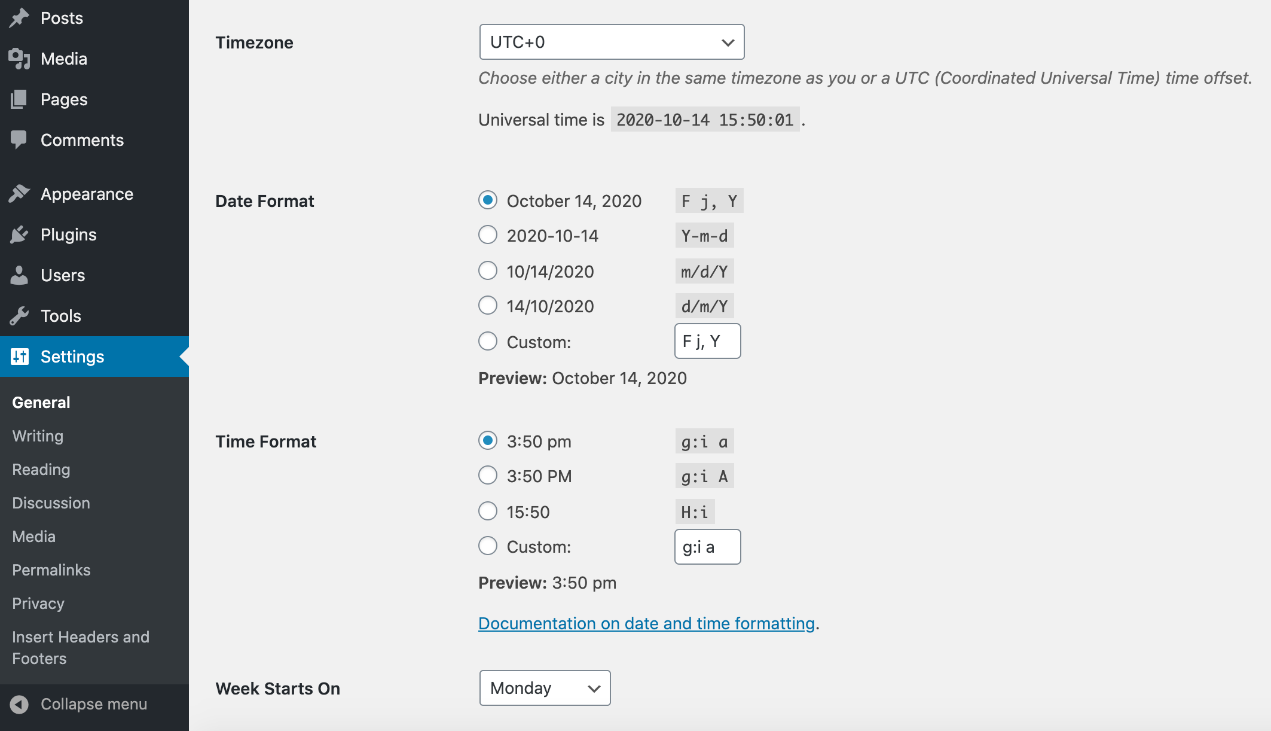
Task: Click the Collapse menu arrow icon
Action: [20, 703]
